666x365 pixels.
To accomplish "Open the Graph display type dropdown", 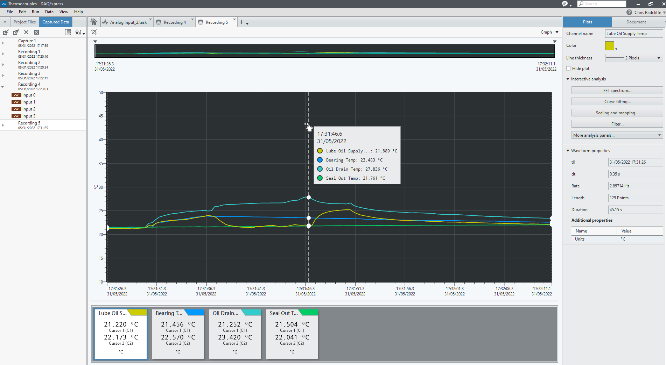I will click(x=549, y=32).
